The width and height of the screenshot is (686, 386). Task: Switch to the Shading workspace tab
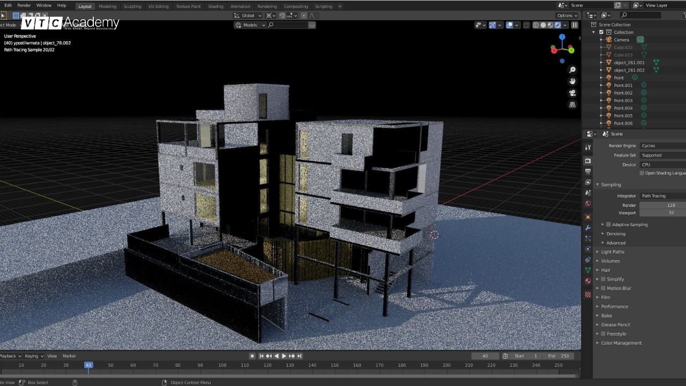(215, 6)
